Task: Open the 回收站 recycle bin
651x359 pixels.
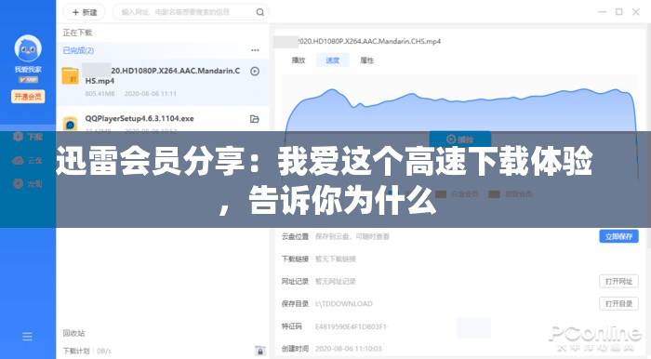Action: click(x=73, y=333)
